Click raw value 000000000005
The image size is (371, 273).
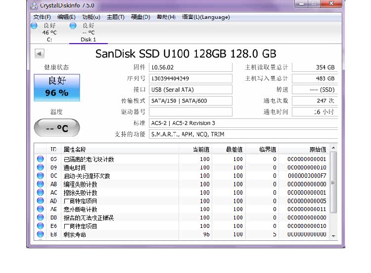307,201
